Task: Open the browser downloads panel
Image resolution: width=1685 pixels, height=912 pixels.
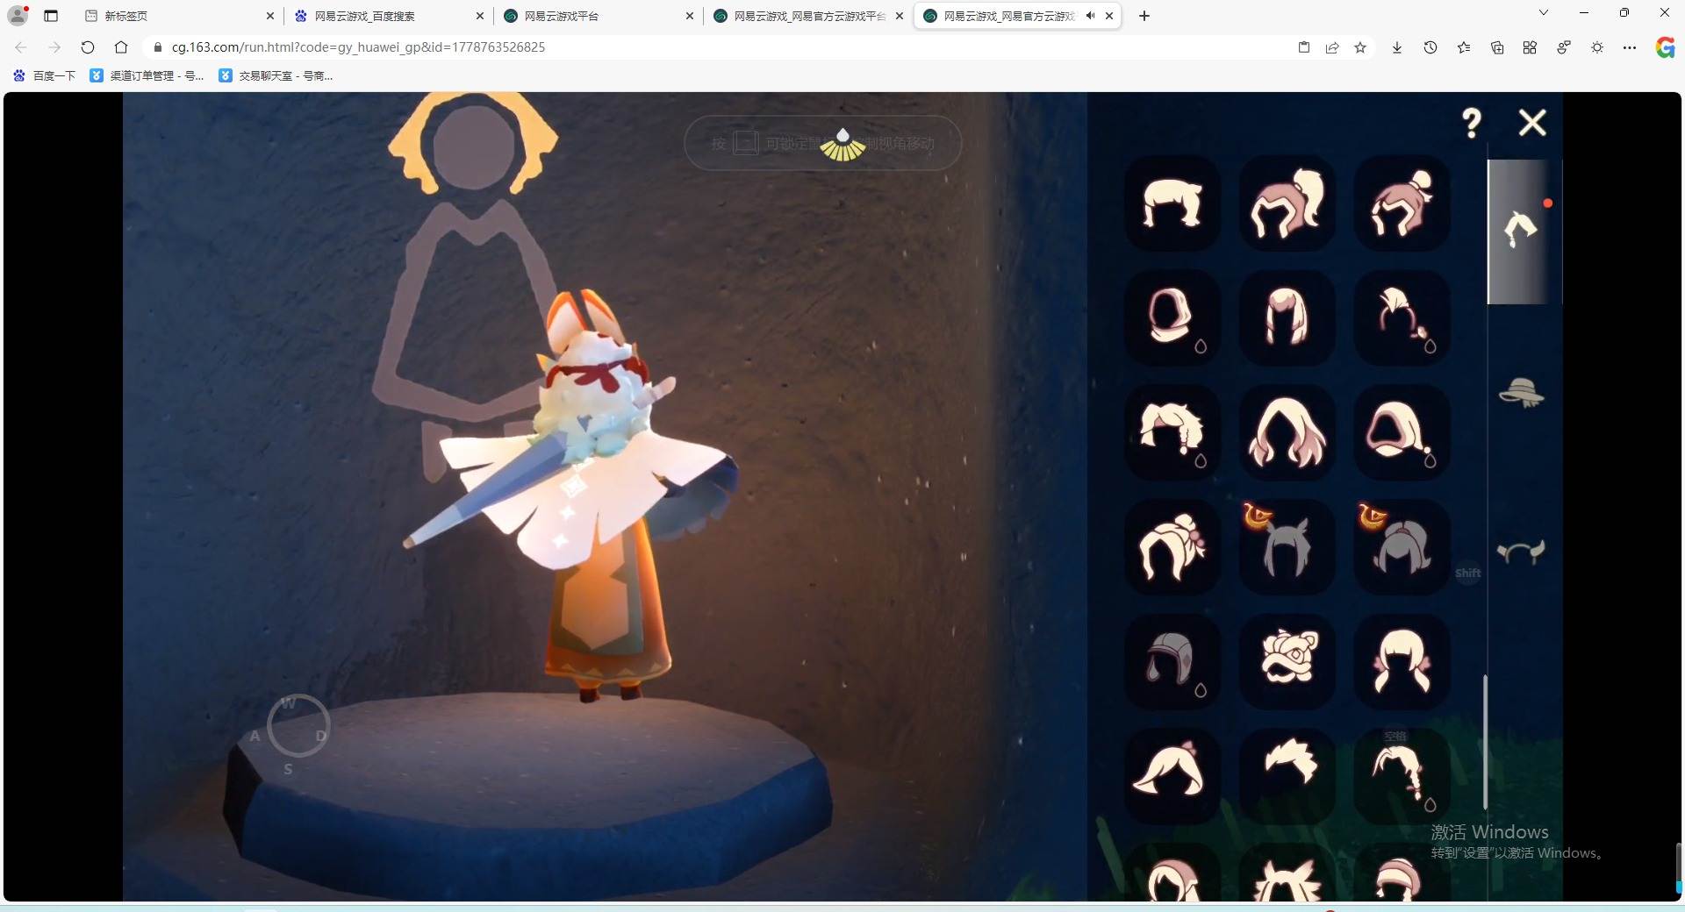Action: [1397, 47]
